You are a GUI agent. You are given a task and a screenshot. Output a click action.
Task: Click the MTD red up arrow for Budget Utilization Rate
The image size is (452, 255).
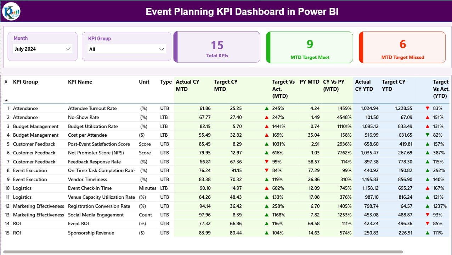(x=266, y=126)
